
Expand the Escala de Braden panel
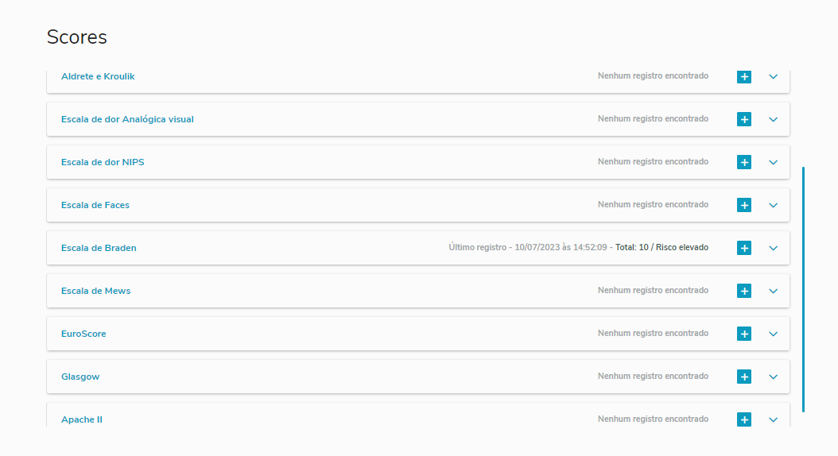coord(774,248)
